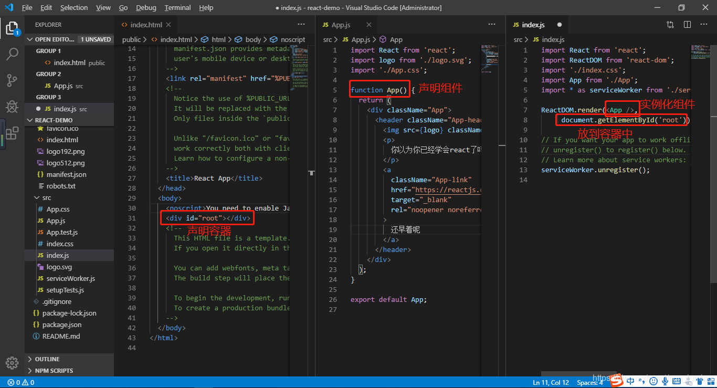Open the Manage gear menu
Viewport: 717px width, 388px height.
tap(12, 363)
